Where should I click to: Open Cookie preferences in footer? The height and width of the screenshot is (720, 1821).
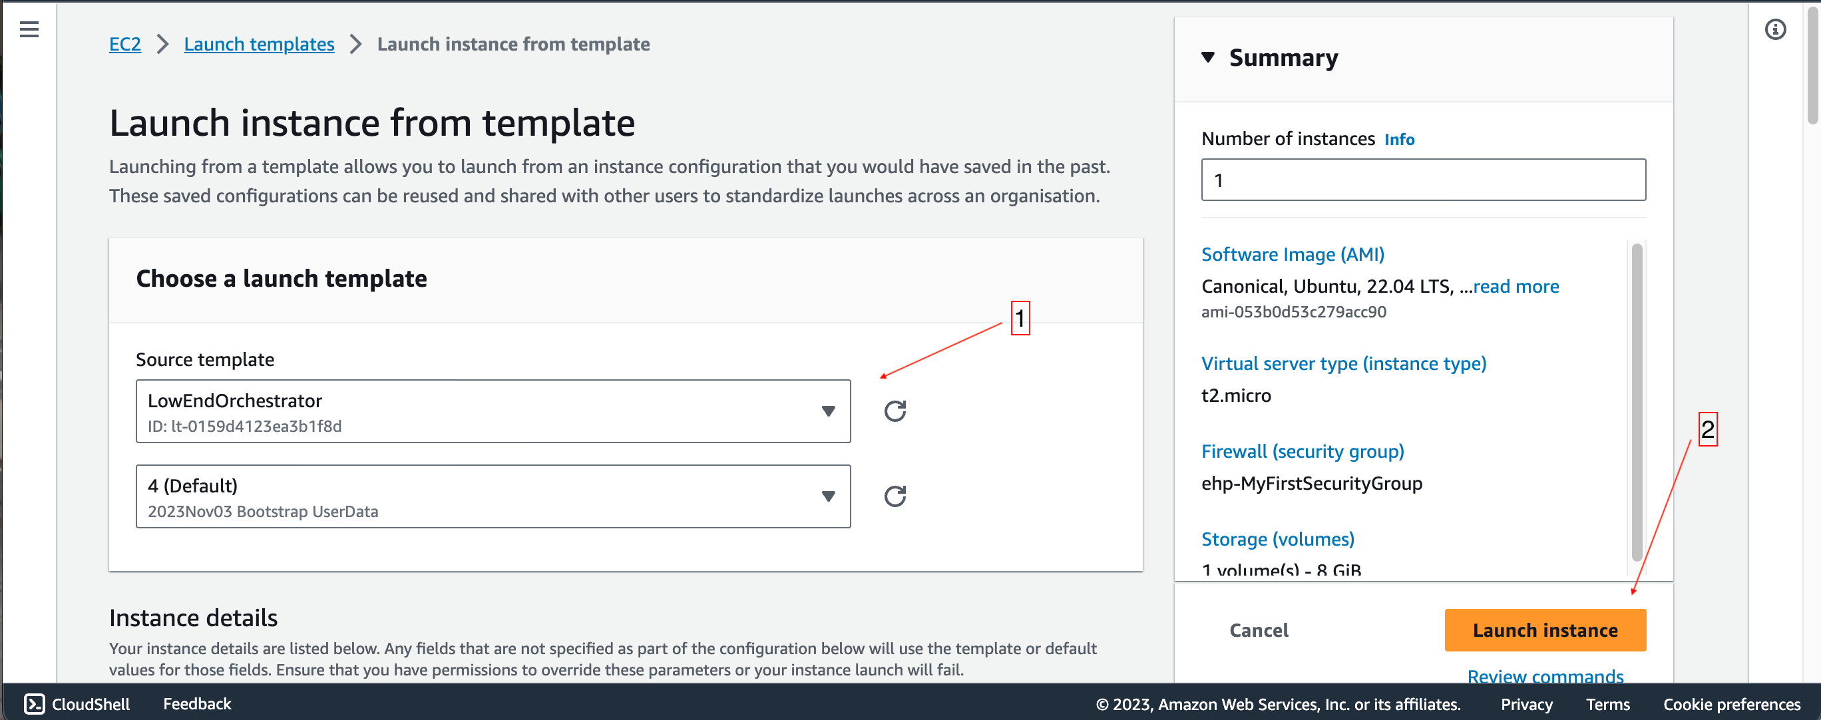click(x=1731, y=705)
